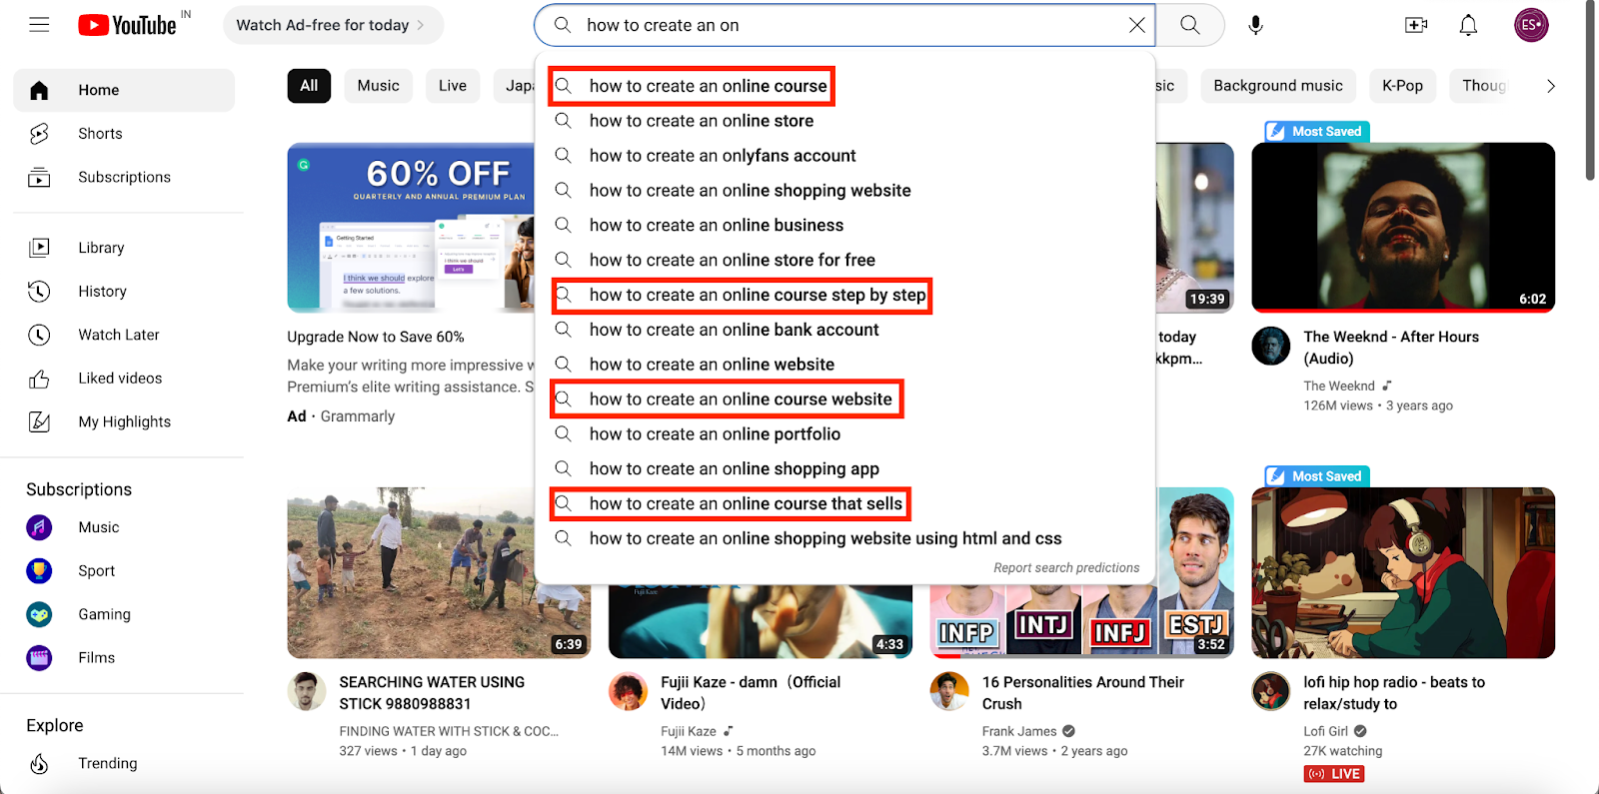Screen dimensions: 1599x794
Task: Select the Background music chip
Action: [x=1278, y=86]
